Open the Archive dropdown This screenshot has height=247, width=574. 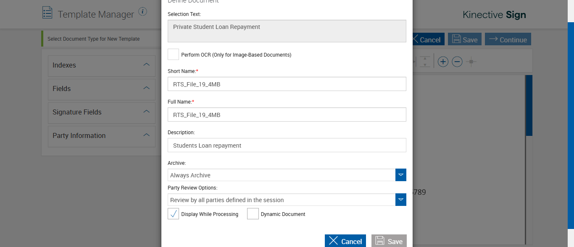[401, 175]
